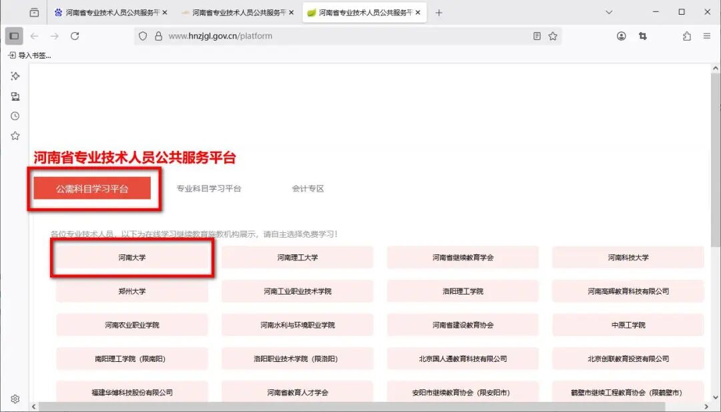Select 公需科目学习平台 tab
Viewport: 721px width, 412px height.
pos(92,188)
